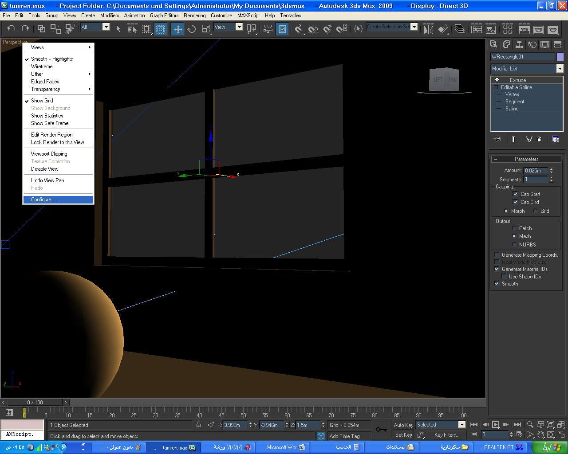
Task: Switch to Motion command panel tab
Action: pos(532,44)
